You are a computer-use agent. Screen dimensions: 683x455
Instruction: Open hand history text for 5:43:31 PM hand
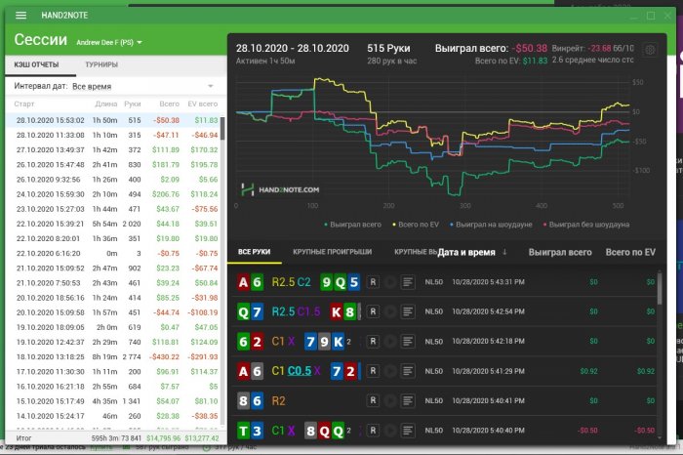[408, 282]
